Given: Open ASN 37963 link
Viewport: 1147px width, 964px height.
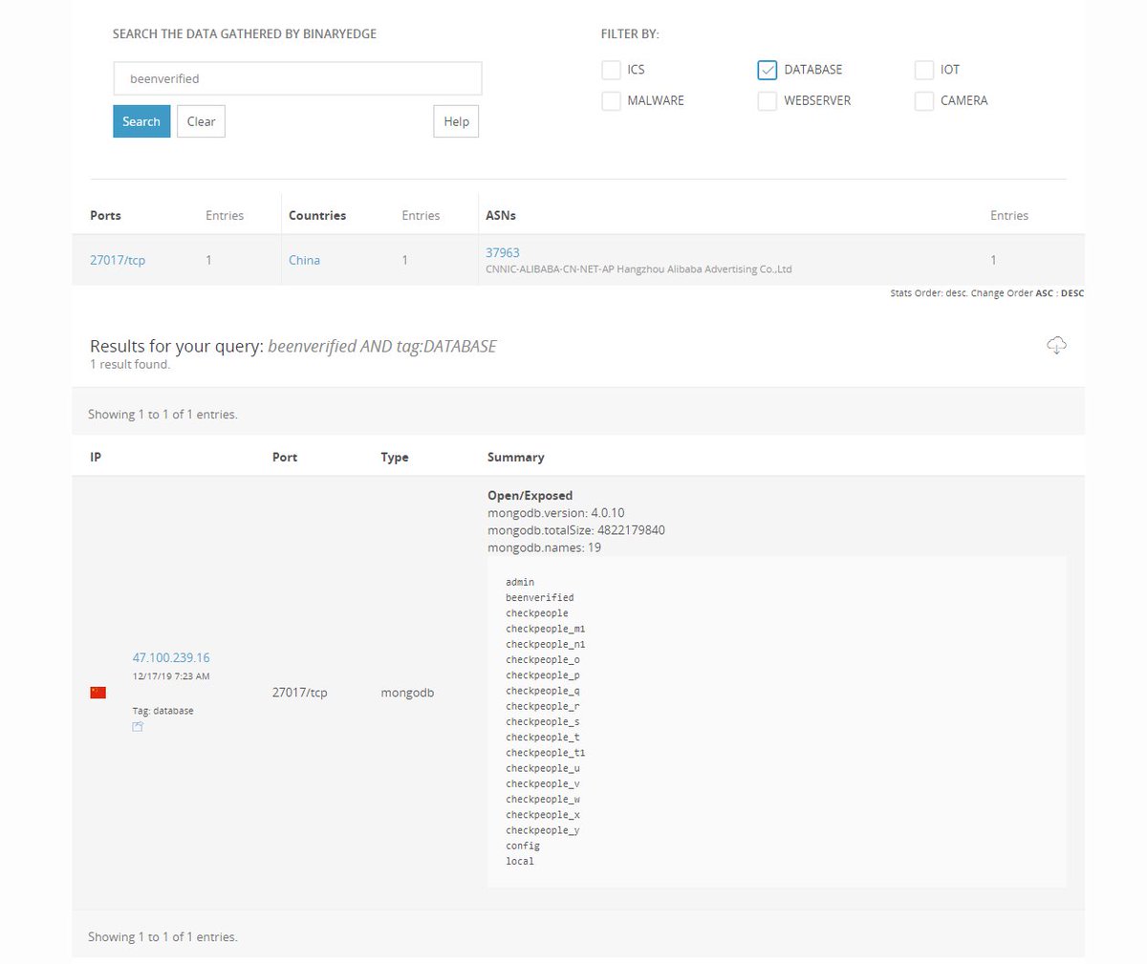Looking at the screenshot, I should 503,252.
